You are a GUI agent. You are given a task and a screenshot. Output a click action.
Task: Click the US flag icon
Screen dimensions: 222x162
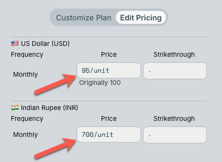(x=15, y=43)
